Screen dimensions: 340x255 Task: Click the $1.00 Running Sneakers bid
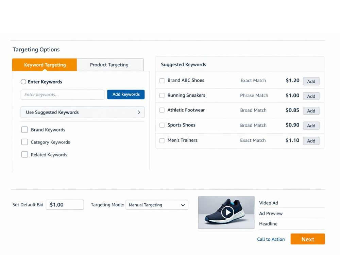pyautogui.click(x=292, y=96)
